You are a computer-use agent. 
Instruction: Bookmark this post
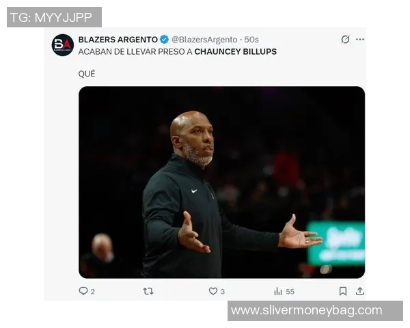343,291
